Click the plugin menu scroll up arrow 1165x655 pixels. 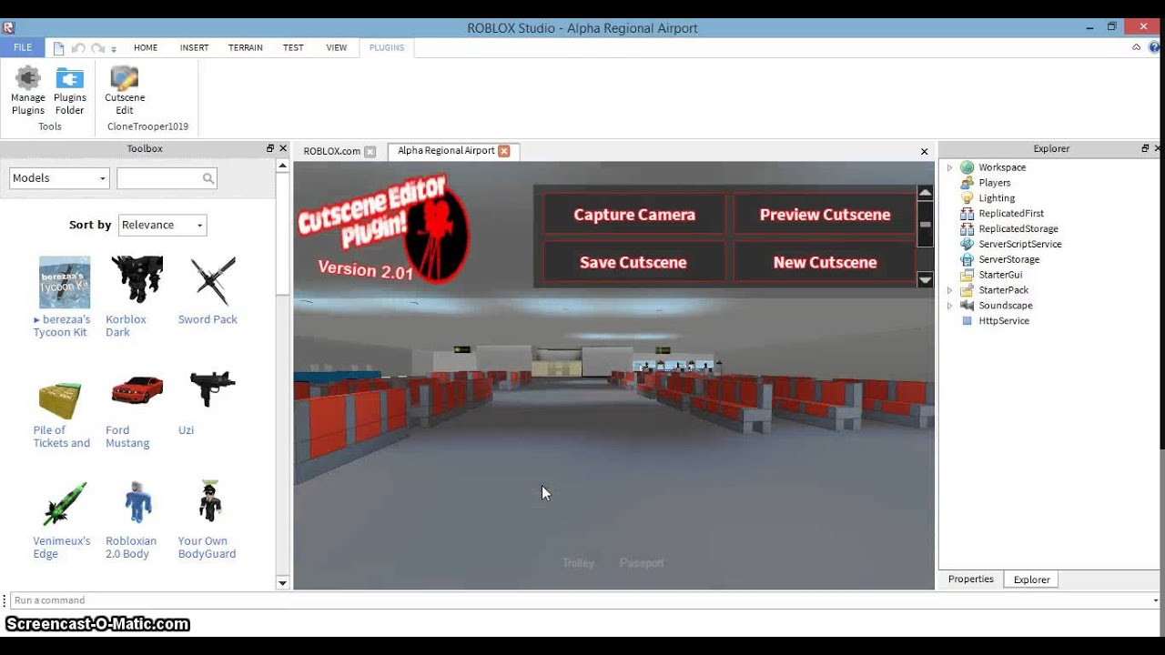926,193
